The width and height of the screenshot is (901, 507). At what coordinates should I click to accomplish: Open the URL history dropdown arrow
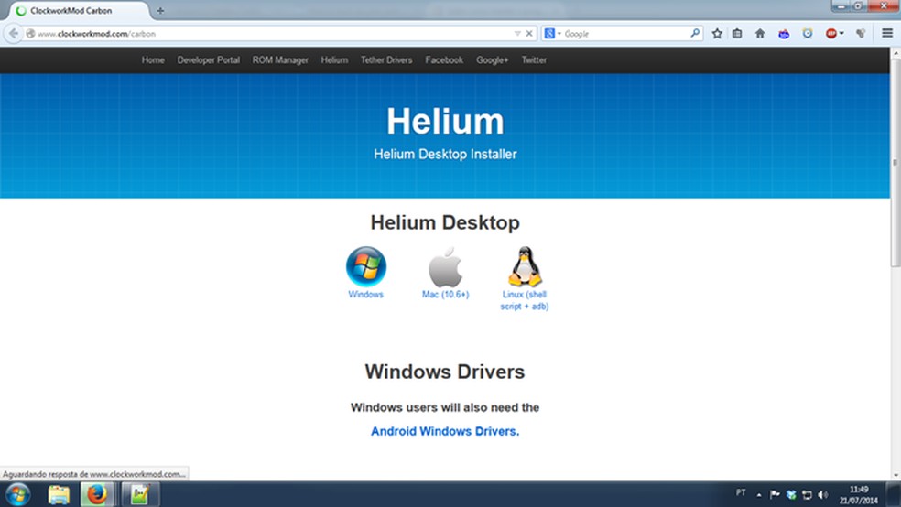517,33
